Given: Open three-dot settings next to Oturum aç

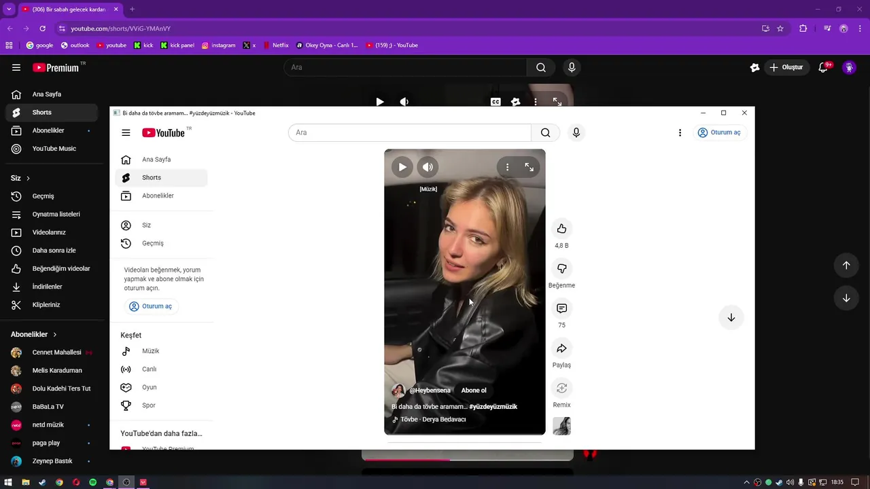Looking at the screenshot, I should pos(680,132).
